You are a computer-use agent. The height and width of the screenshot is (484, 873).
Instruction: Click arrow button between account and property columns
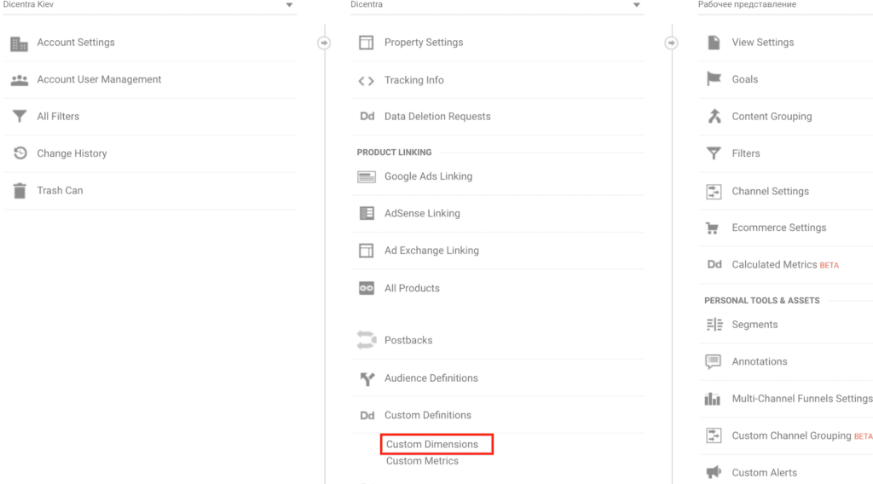point(324,43)
